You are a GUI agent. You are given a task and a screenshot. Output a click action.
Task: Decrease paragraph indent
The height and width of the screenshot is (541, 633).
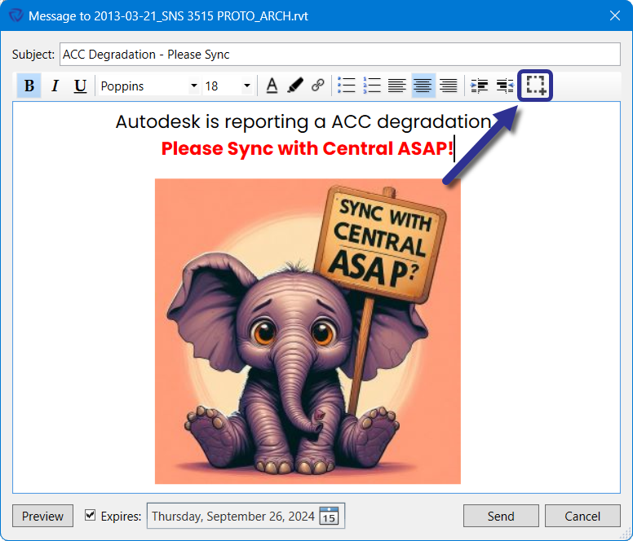(505, 86)
